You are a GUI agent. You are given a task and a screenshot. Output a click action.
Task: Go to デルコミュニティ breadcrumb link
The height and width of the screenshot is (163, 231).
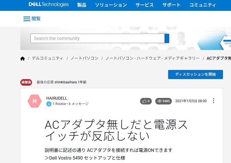point(47,58)
